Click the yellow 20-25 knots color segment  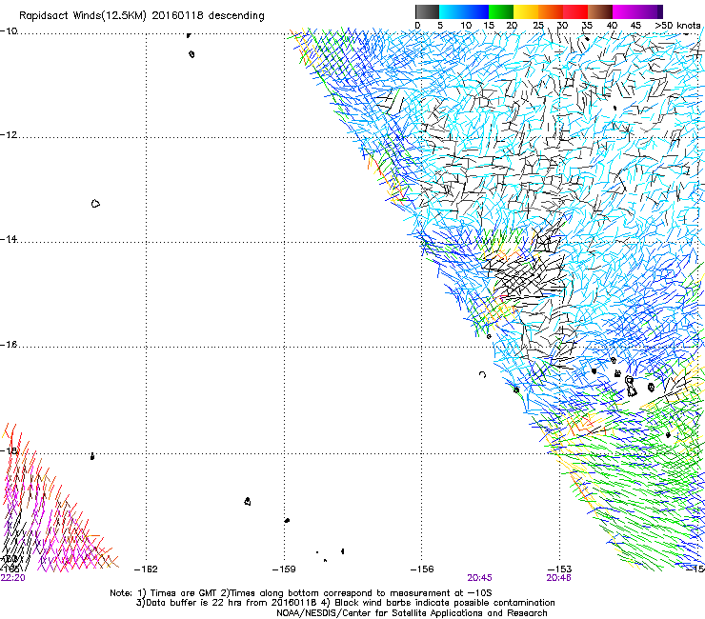tap(526, 11)
